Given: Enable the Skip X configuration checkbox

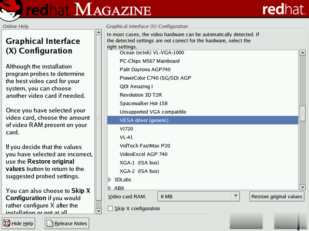Looking at the screenshot, I should click(111, 208).
